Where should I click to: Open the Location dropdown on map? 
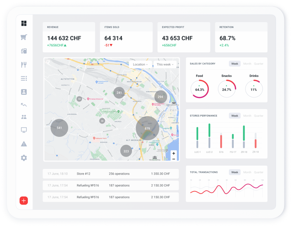point(140,65)
